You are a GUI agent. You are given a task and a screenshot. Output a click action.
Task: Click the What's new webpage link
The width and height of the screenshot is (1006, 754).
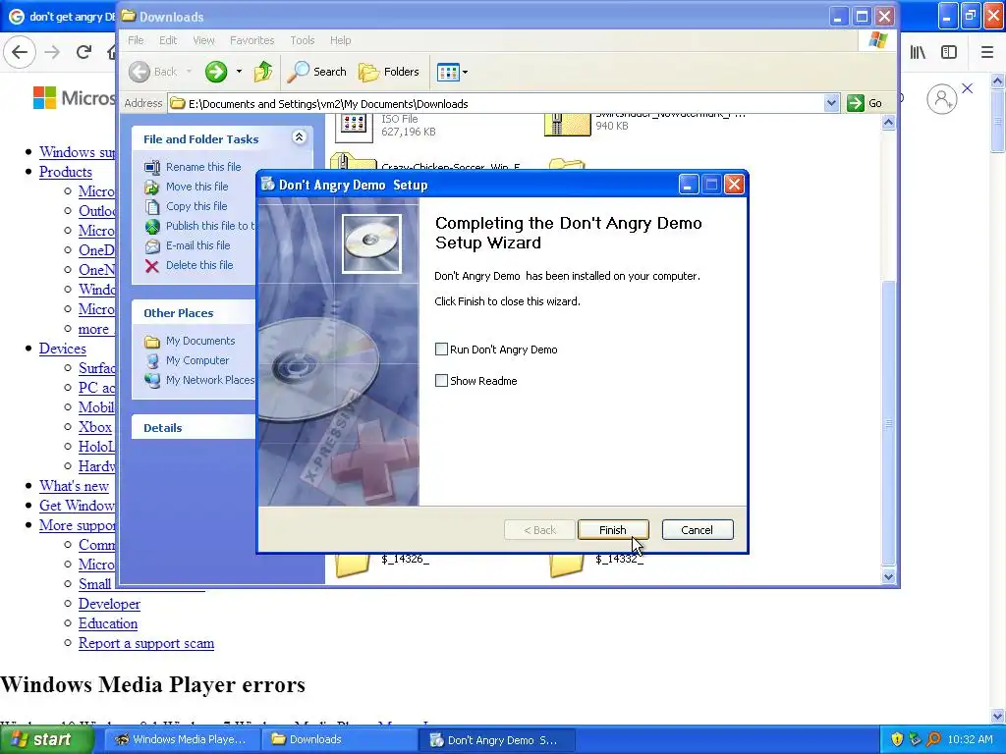pos(74,486)
